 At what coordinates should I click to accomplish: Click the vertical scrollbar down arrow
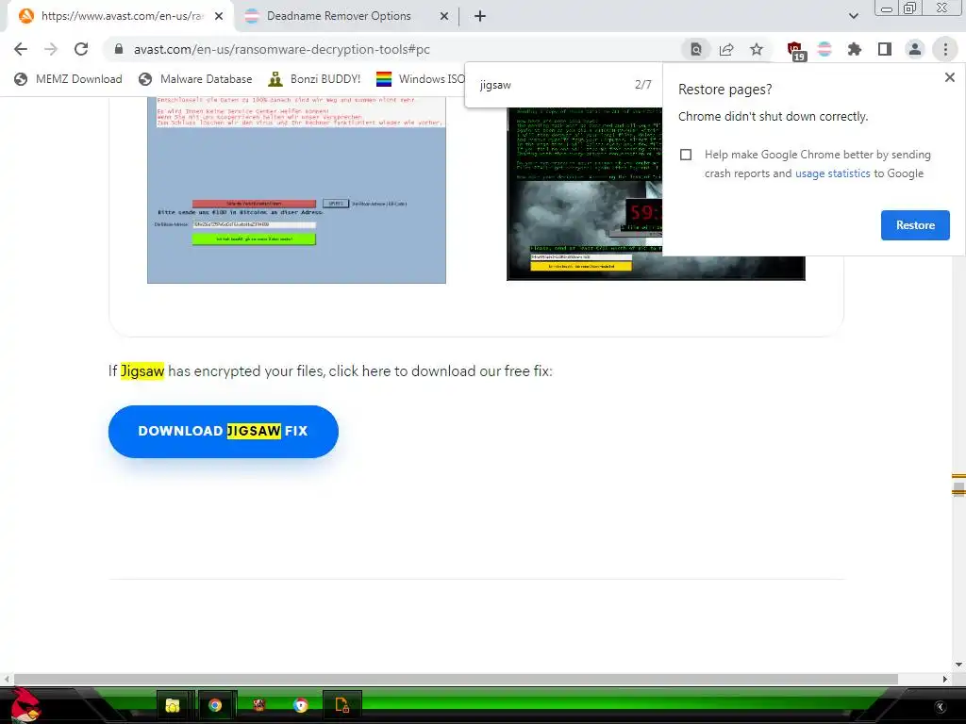(x=958, y=665)
